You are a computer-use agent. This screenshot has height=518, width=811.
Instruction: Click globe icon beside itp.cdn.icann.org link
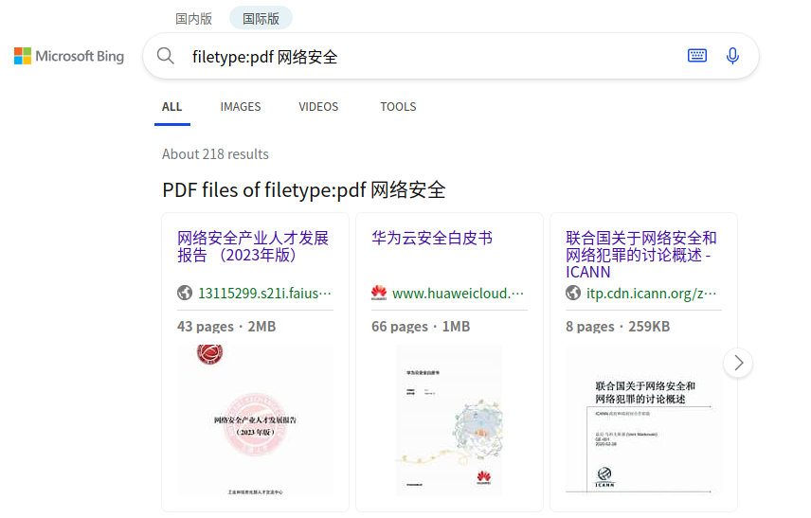(x=573, y=294)
